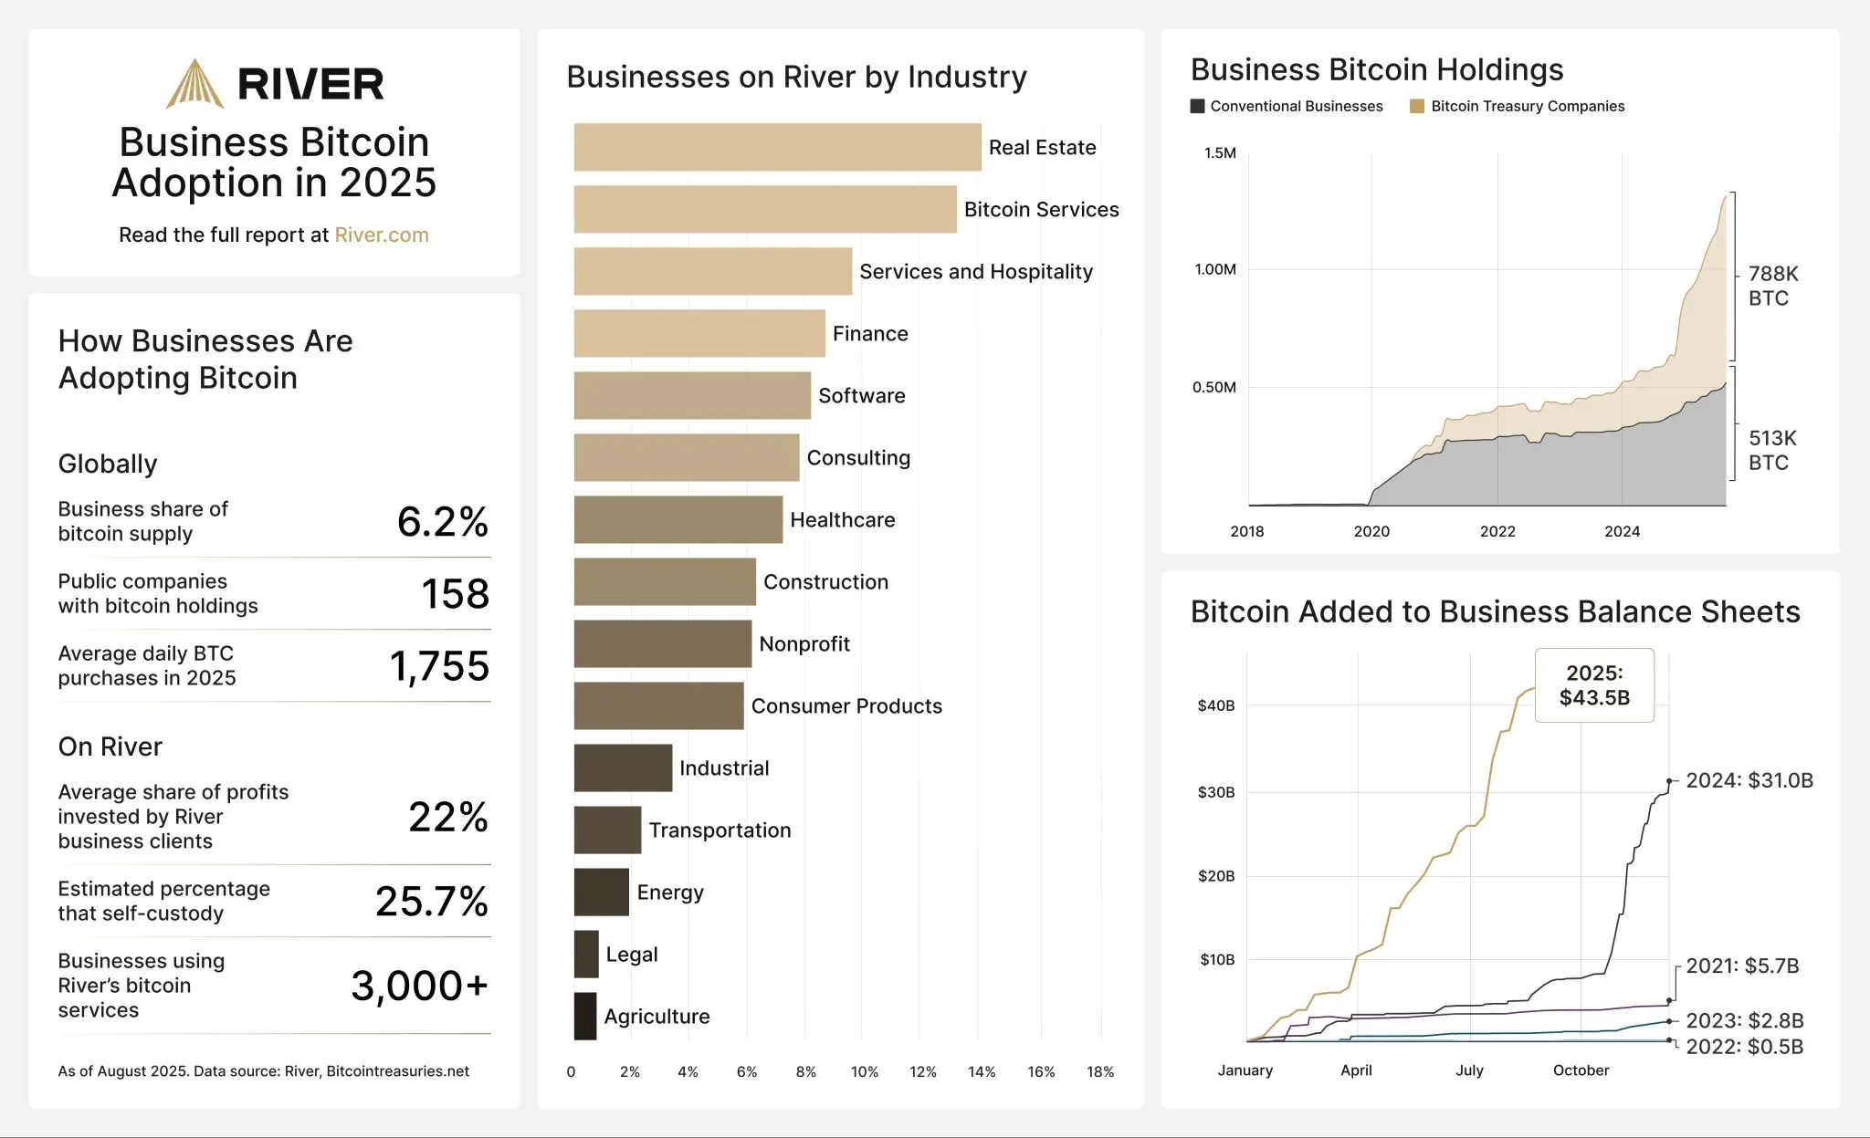Screen dimensions: 1870x1138
Task: Click the 513K BTC annotation
Action: 1772,450
